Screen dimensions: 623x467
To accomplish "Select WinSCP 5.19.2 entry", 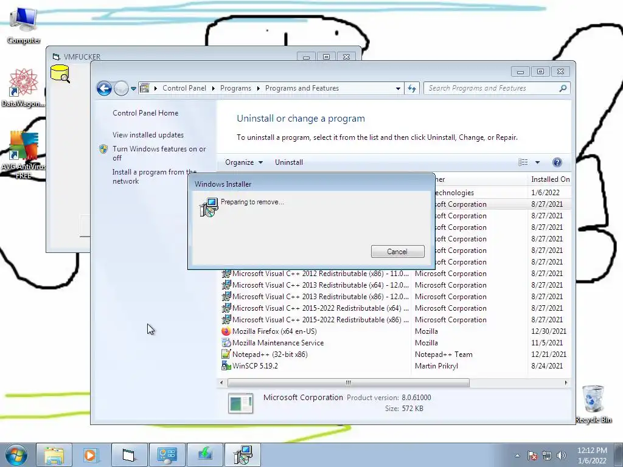I will (394, 365).
